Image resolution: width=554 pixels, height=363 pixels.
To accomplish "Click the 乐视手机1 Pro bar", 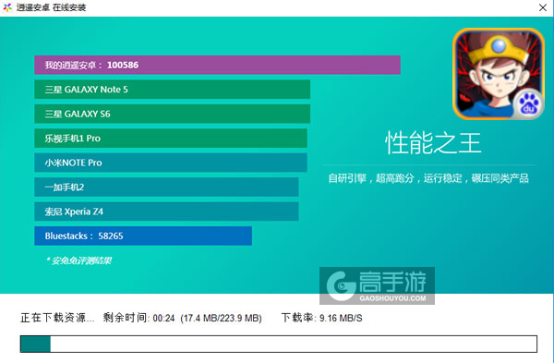I will click(x=171, y=139).
